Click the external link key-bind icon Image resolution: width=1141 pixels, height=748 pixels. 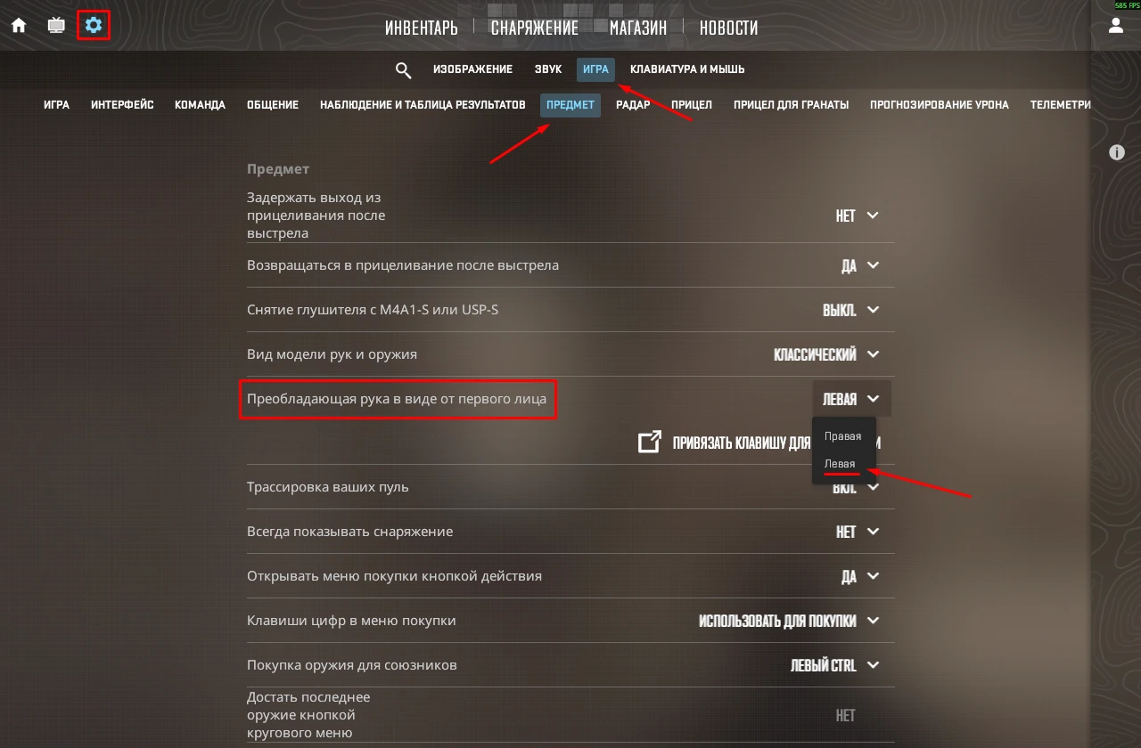click(650, 442)
